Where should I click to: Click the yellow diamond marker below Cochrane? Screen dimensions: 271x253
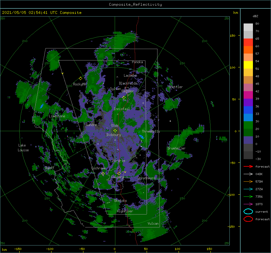pos(103,174)
